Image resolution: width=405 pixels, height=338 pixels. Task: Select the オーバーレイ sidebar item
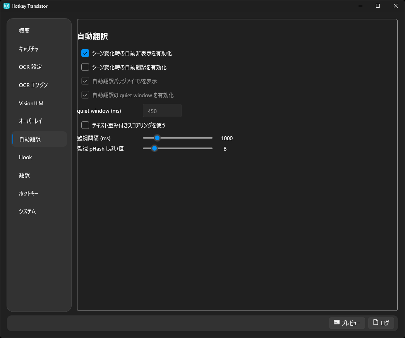39,121
